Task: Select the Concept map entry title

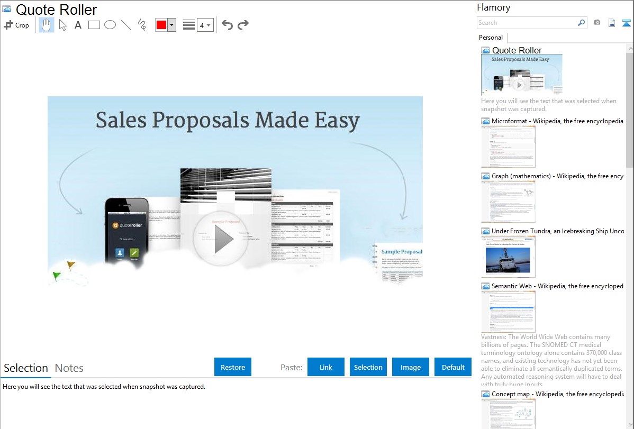Action: (x=557, y=394)
